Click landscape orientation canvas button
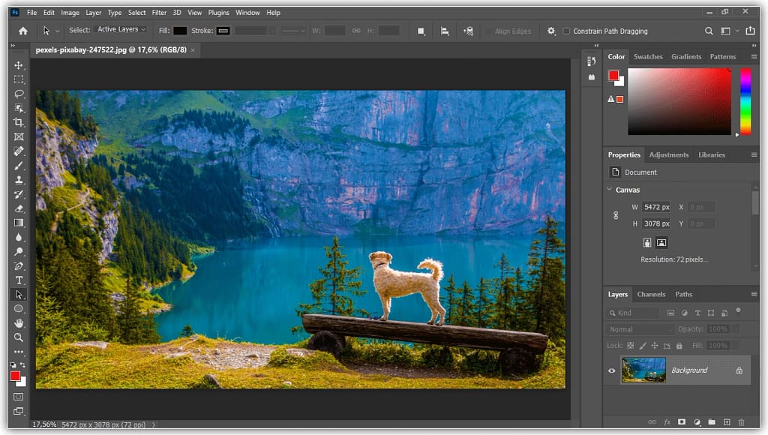The image size is (768, 435). (661, 243)
